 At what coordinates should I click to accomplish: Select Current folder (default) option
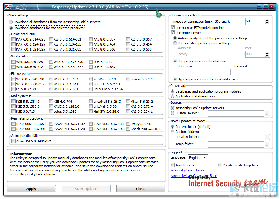pyautogui.click(x=172, y=127)
